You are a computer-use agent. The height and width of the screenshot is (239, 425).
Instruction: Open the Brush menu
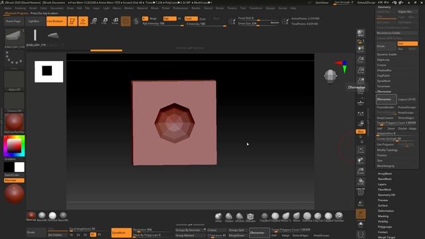(33, 8)
